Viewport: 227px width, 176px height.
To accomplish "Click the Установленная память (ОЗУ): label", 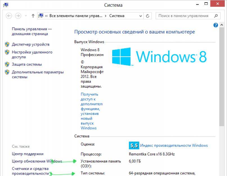I will point(101,164).
